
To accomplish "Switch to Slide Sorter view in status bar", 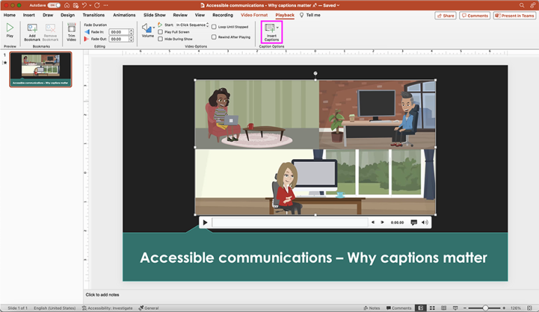I will pos(432,308).
